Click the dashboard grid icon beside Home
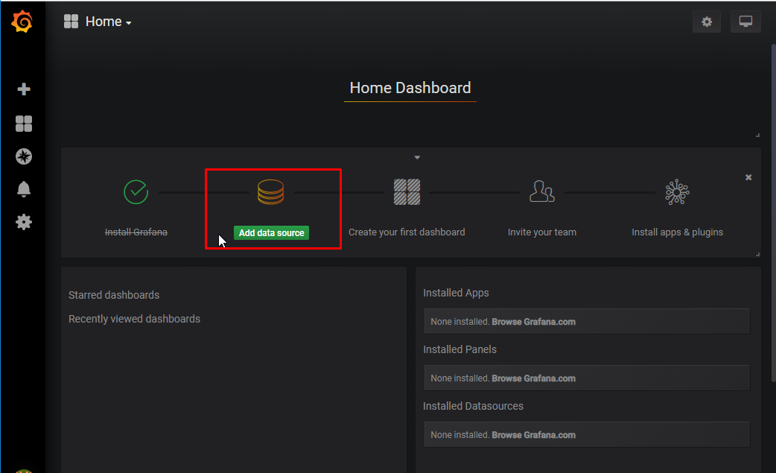The width and height of the screenshot is (776, 473). pyautogui.click(x=71, y=22)
